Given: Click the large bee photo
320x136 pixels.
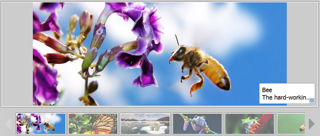Looking at the screenshot, I should [x=160, y=54].
